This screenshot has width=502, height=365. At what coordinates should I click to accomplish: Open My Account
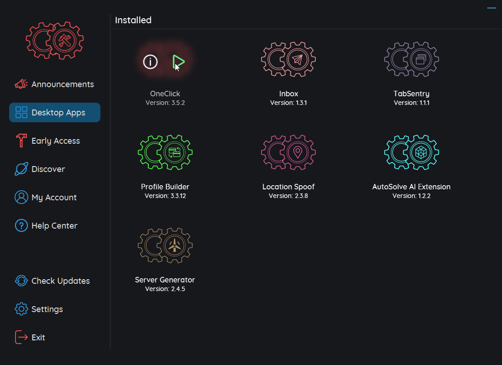[54, 198]
